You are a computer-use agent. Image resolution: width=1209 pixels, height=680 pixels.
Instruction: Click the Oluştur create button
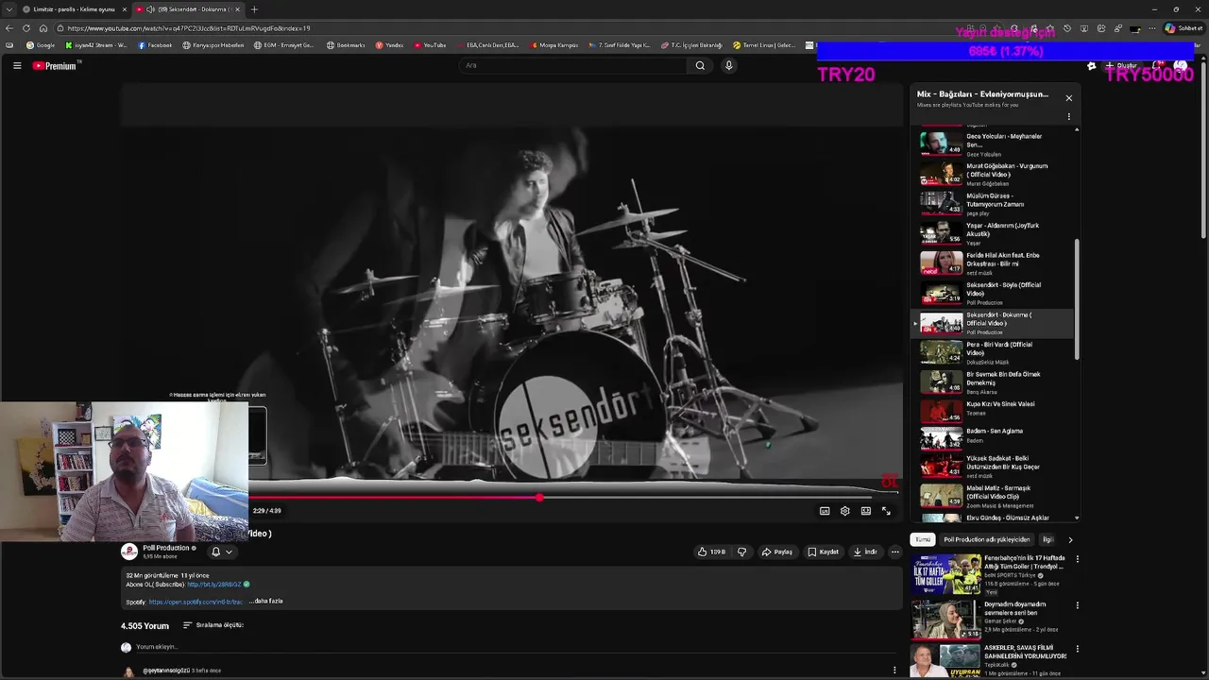point(1121,66)
